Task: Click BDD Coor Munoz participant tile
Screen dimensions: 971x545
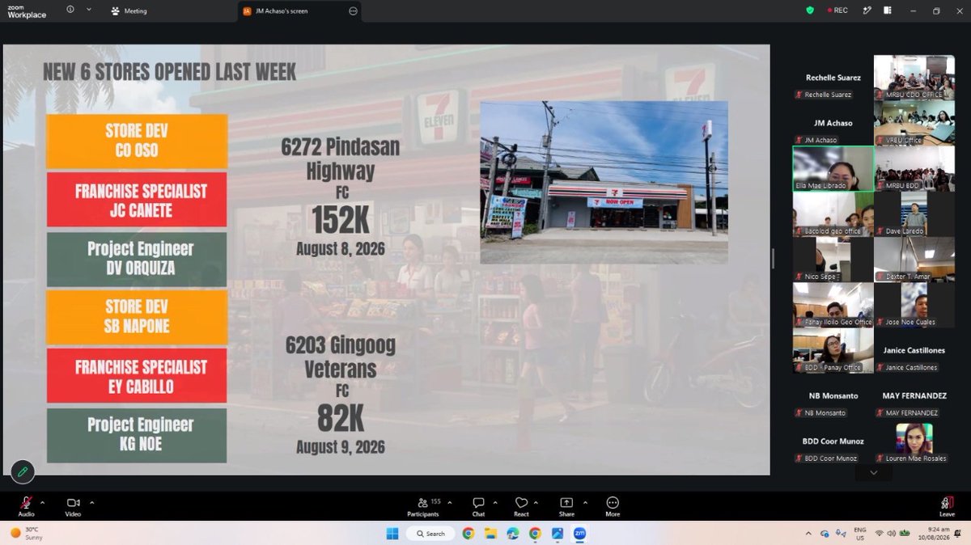Action: [833, 441]
